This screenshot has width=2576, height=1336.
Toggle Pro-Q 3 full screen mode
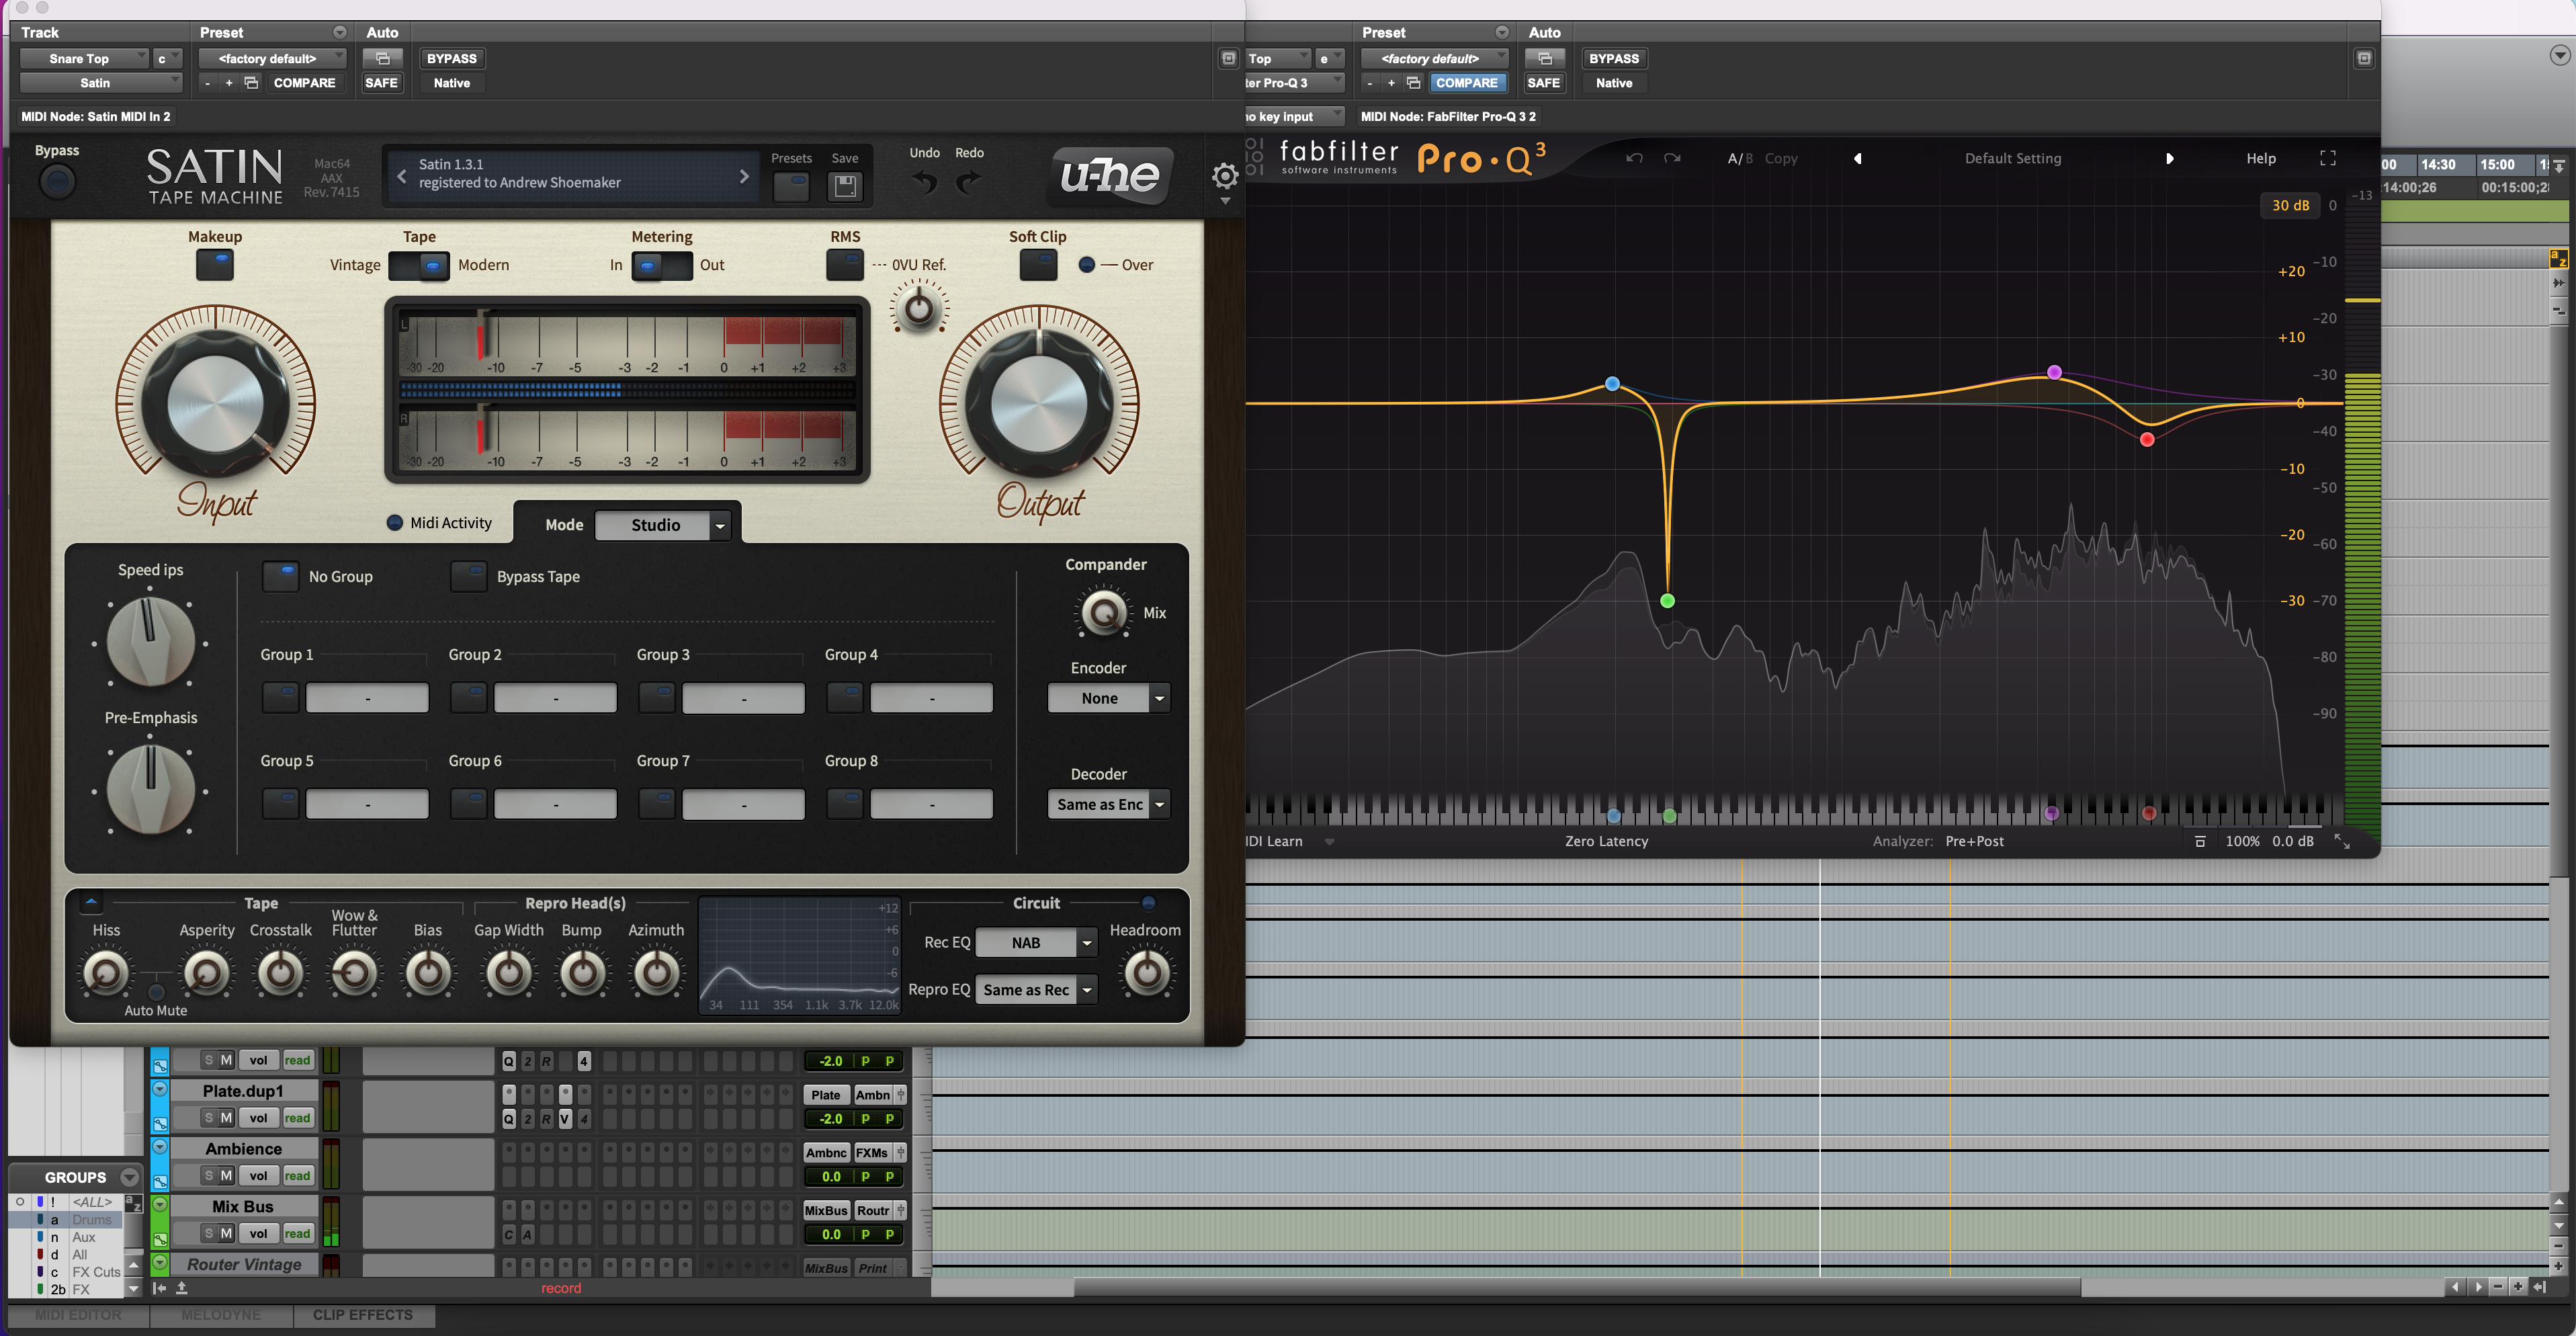tap(2328, 158)
